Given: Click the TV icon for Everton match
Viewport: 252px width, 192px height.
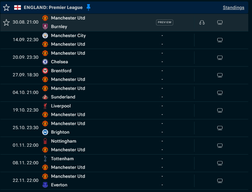Looking at the screenshot, I should pos(220,181).
